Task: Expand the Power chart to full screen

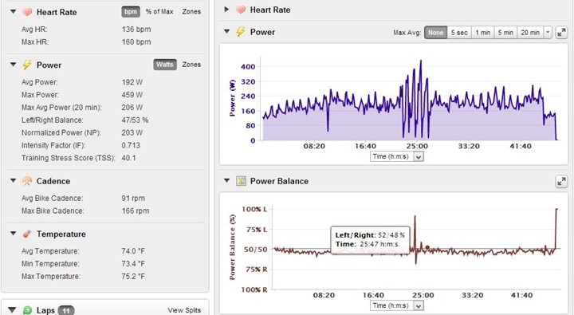Action: [x=561, y=32]
